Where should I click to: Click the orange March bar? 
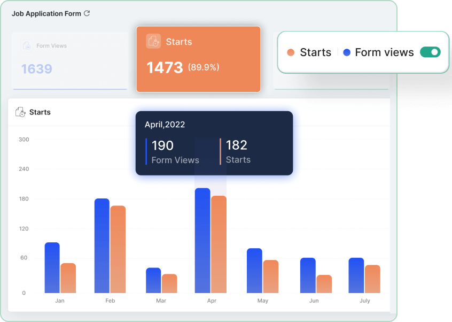click(x=169, y=283)
